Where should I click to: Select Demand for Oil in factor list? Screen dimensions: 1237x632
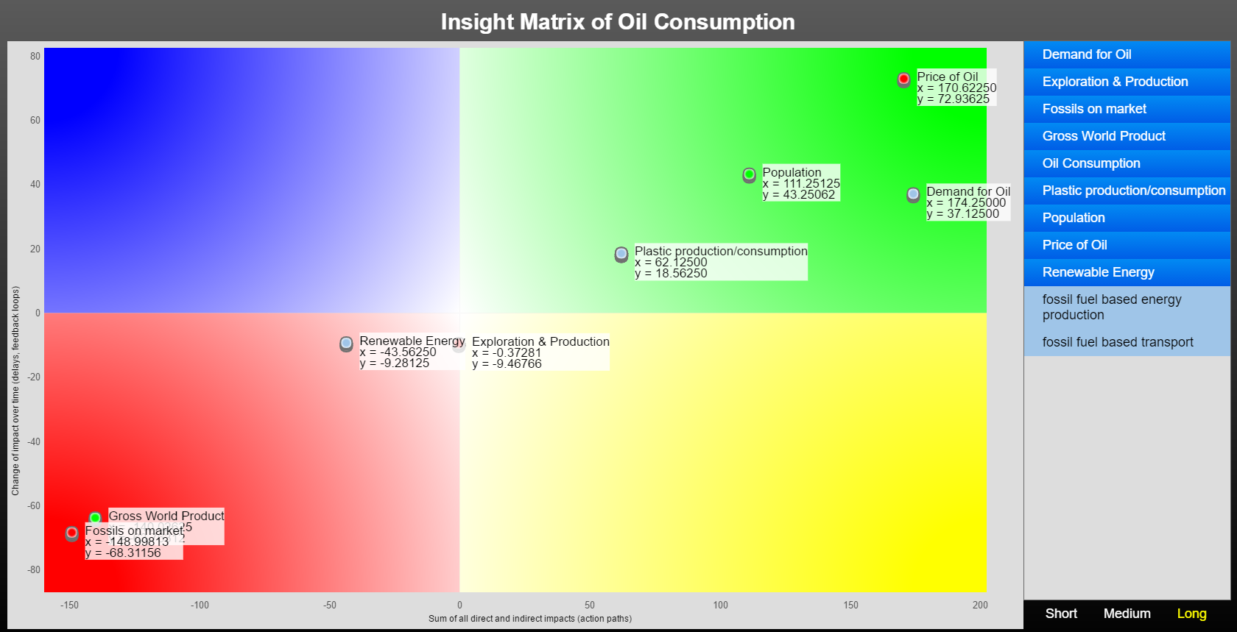click(1127, 54)
